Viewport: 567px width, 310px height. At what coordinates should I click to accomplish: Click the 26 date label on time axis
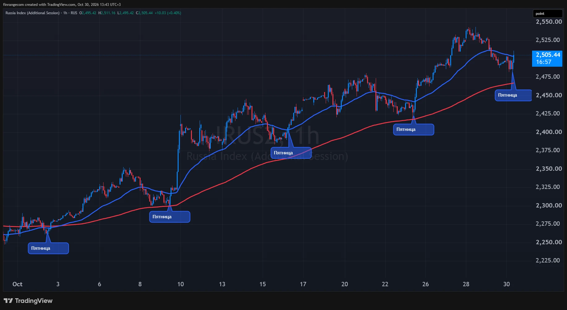pyautogui.click(x=425, y=284)
